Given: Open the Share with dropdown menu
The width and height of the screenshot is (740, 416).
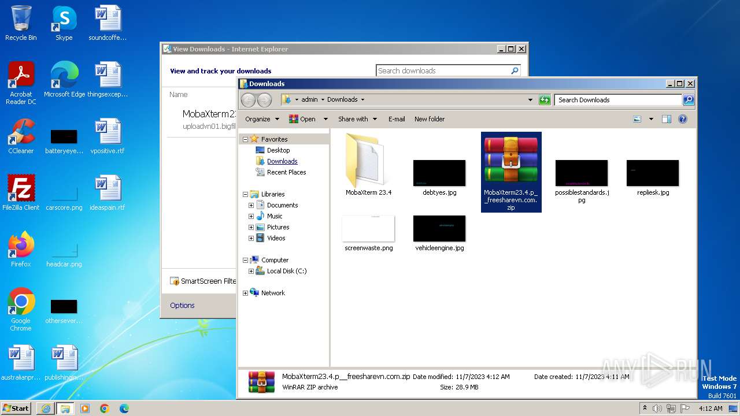Looking at the screenshot, I should coord(357,119).
